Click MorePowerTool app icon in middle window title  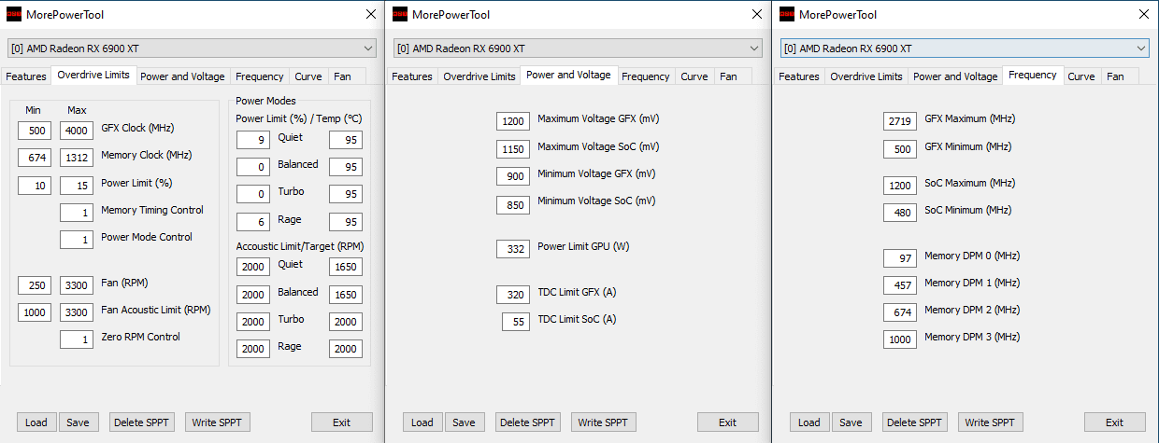[400, 14]
